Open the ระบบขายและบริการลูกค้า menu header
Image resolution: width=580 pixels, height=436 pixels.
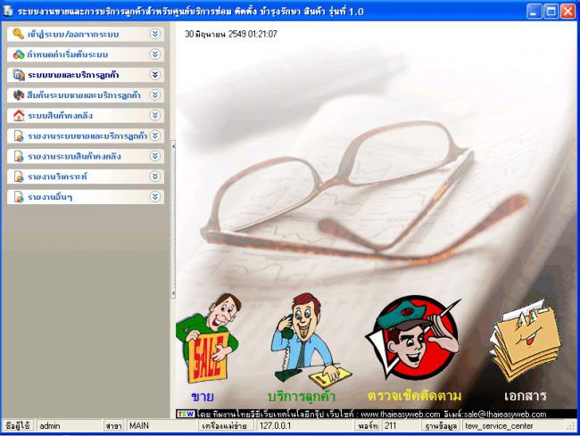point(86,75)
